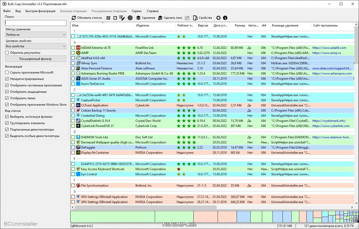Viewport: 359px width, 229px height.
Task: Sort by the Версия column header
Action: coord(204,25)
